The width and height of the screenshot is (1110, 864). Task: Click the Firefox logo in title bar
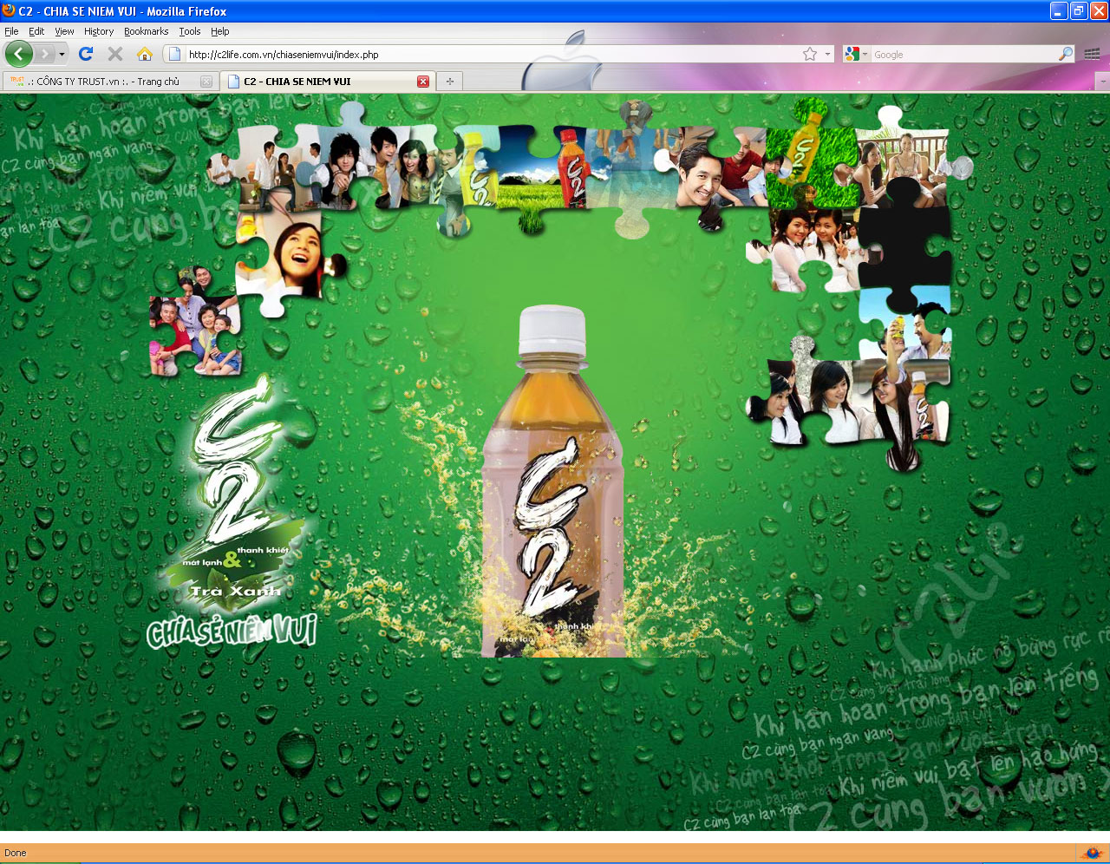pyautogui.click(x=9, y=10)
